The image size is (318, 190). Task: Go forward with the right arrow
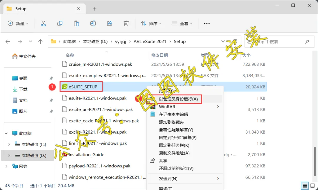tap(20, 42)
